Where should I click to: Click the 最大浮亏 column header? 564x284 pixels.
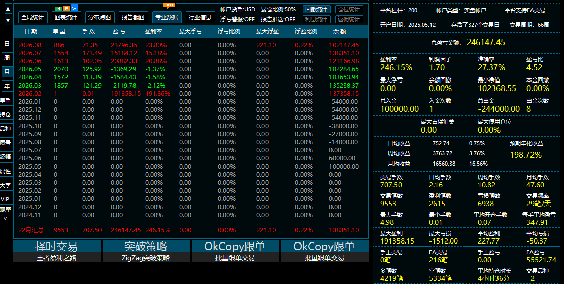[x=190, y=31]
